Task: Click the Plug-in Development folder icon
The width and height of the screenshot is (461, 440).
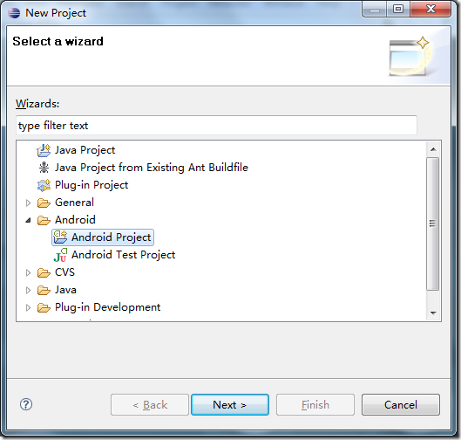Action: click(44, 307)
